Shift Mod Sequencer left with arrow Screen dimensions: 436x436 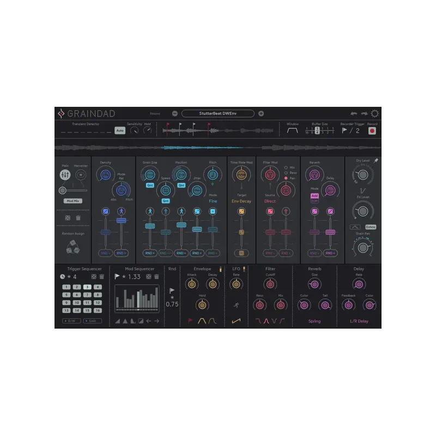click(149, 321)
